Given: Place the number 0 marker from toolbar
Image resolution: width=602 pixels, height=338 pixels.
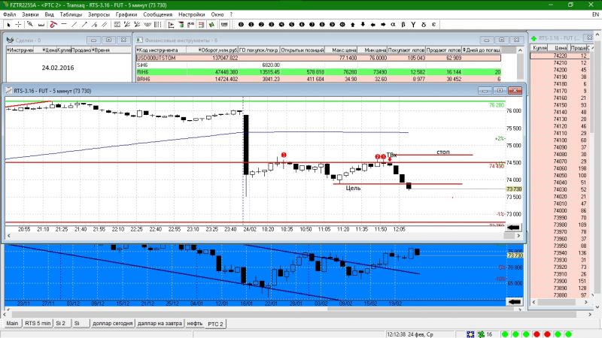Looking at the screenshot, I should pyautogui.click(x=241, y=25).
